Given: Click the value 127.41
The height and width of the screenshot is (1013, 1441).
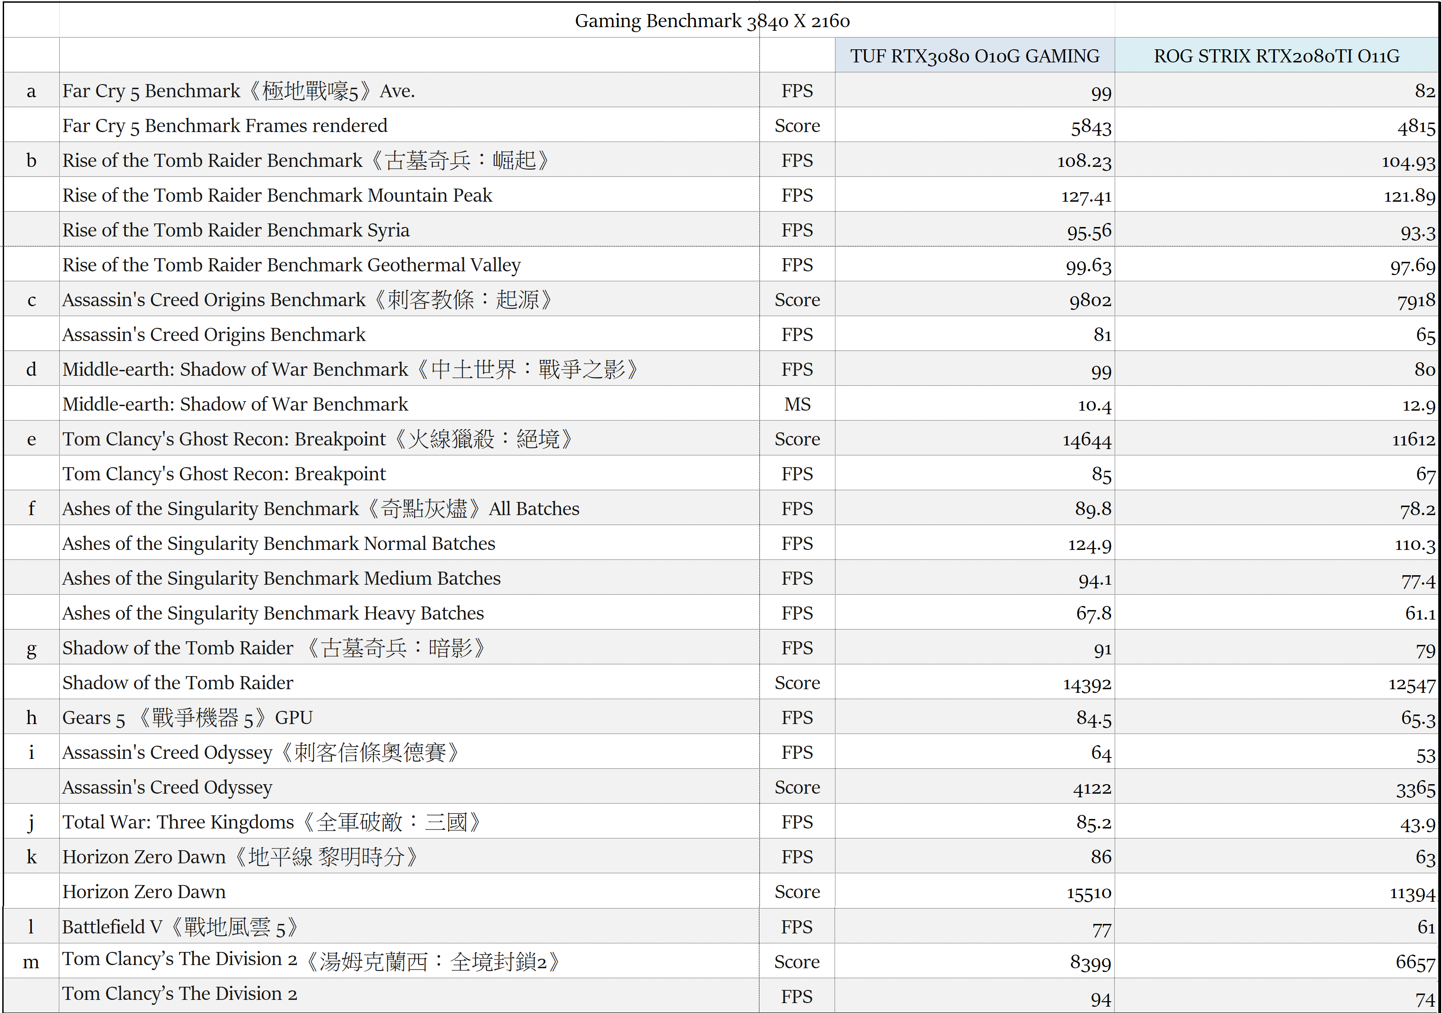Looking at the screenshot, I should point(1086,197).
